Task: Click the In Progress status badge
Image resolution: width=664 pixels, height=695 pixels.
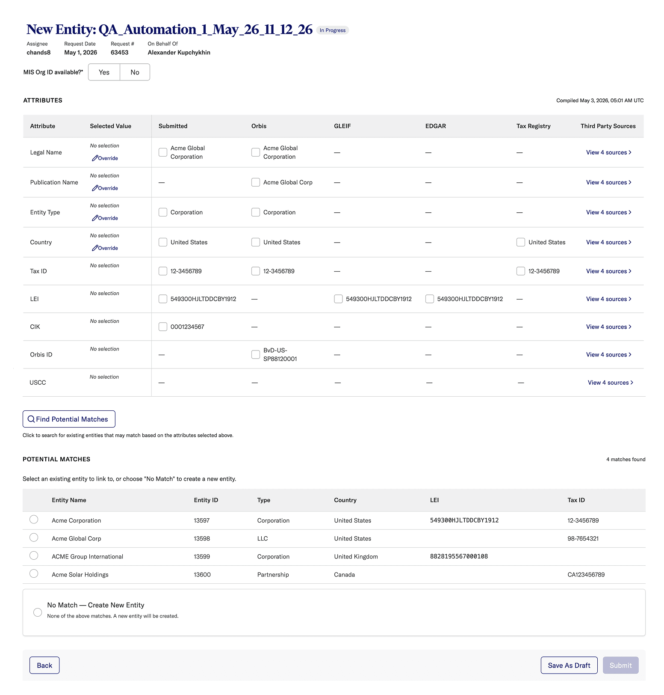Action: [x=333, y=30]
